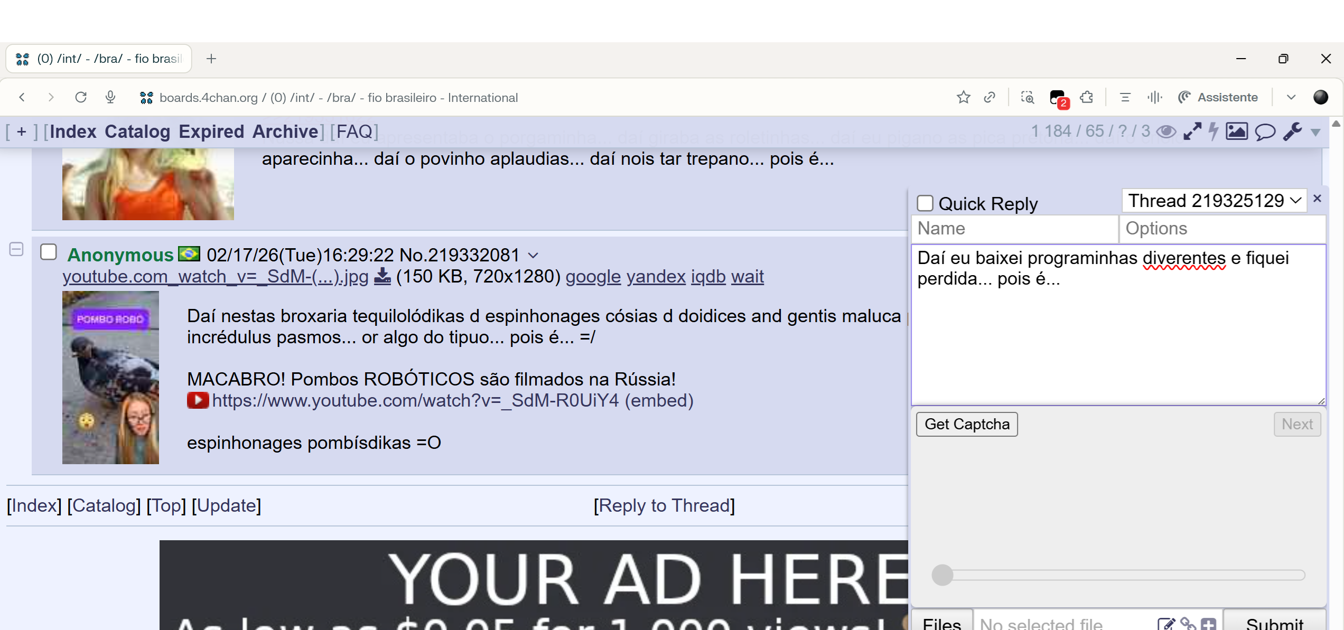The width and height of the screenshot is (1344, 630).
Task: Click the browser extensions puzzle icon
Action: (1087, 98)
